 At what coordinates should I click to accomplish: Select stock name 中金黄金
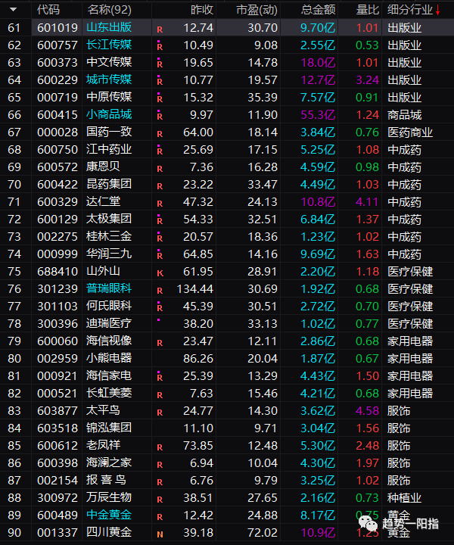click(x=109, y=515)
